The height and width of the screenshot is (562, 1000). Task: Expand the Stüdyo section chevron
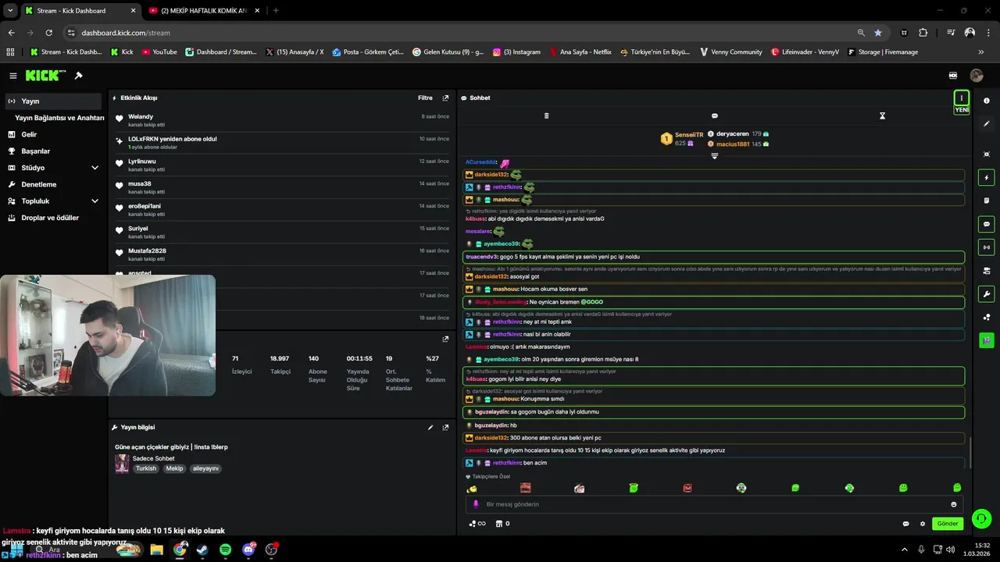[95, 168]
